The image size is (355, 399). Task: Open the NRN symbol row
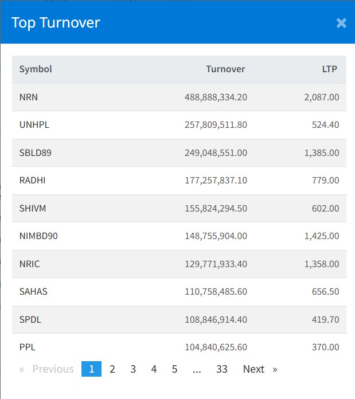coord(29,97)
